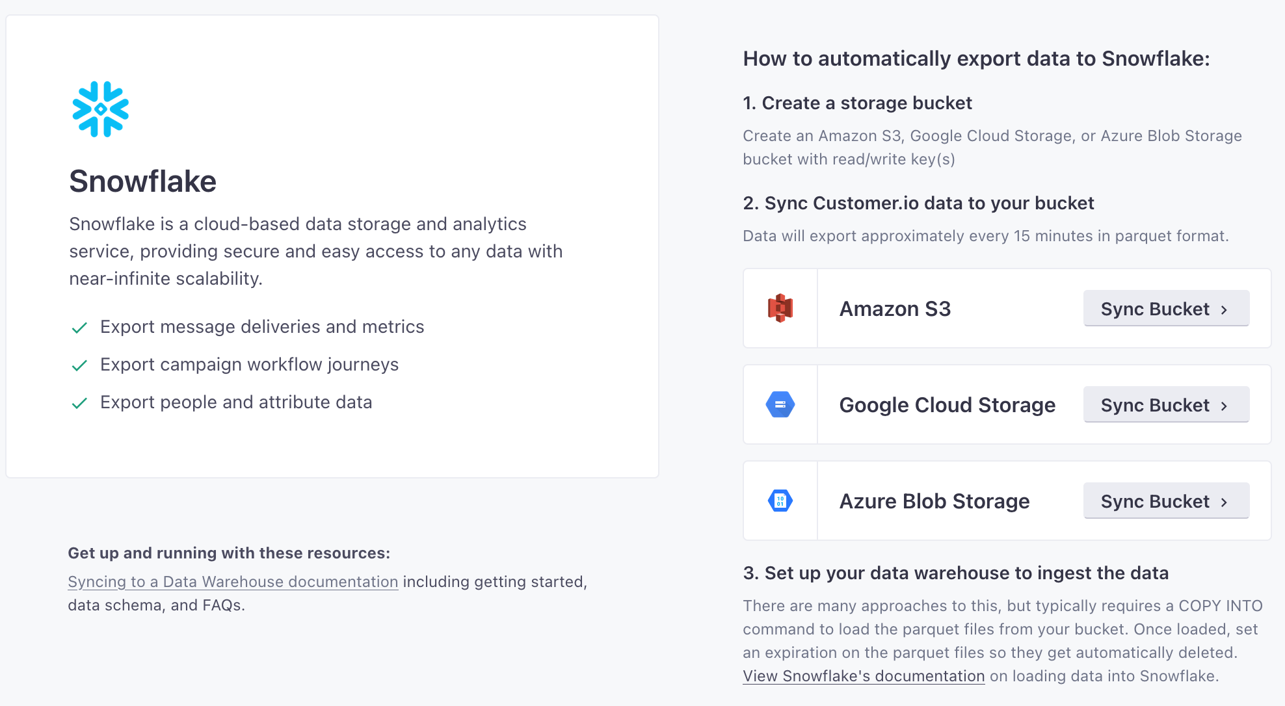Screen dimensions: 1285x706
Task: Click the Amazon S3 bucket icon
Action: tap(780, 308)
